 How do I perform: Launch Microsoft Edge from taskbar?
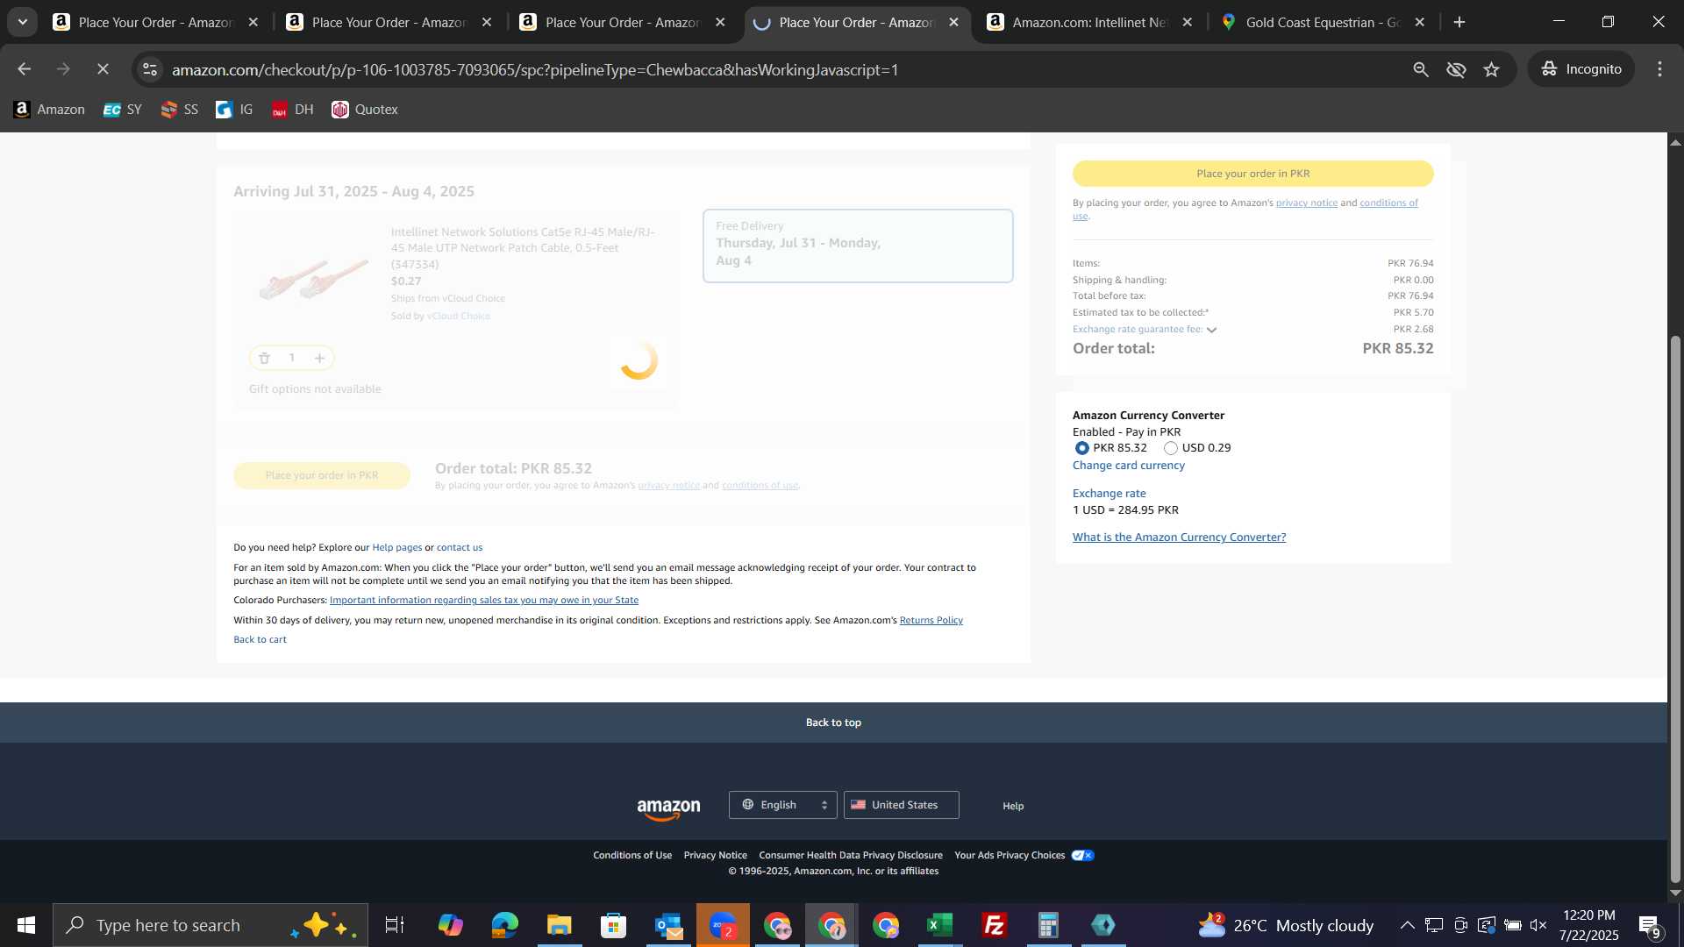pos(504,925)
